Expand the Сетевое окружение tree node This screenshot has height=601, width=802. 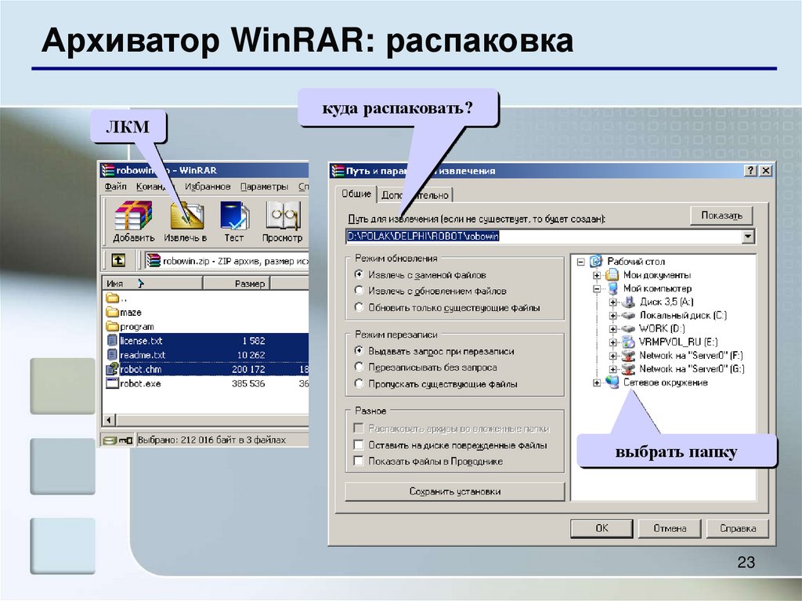tap(596, 382)
